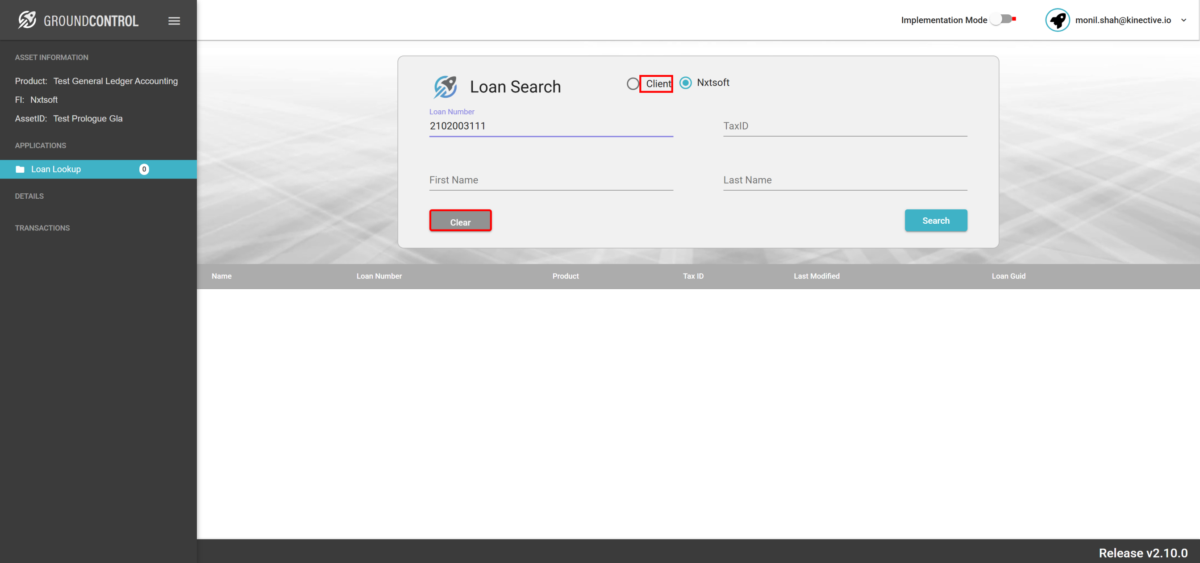Sort by Last Modified column header
Image resolution: width=1200 pixels, height=563 pixels.
(x=816, y=276)
